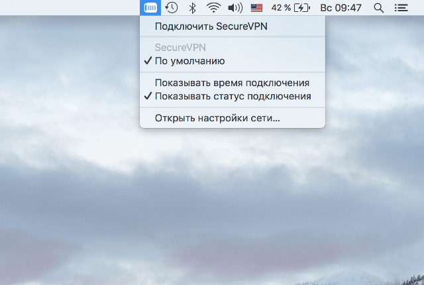Click the battery charging icon
The height and width of the screenshot is (285, 424).
(x=302, y=8)
